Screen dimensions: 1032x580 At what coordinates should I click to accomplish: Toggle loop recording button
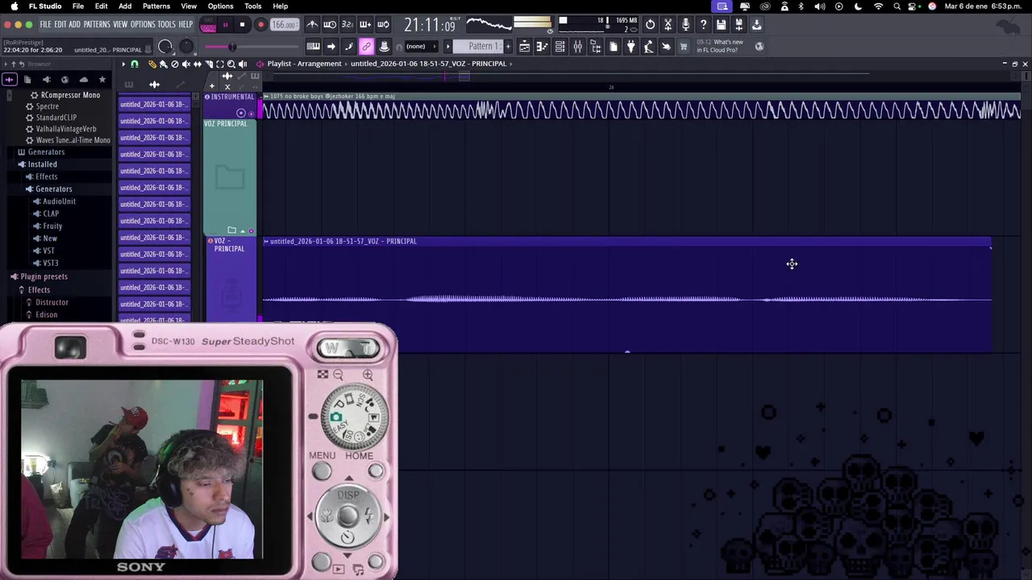tap(383, 24)
